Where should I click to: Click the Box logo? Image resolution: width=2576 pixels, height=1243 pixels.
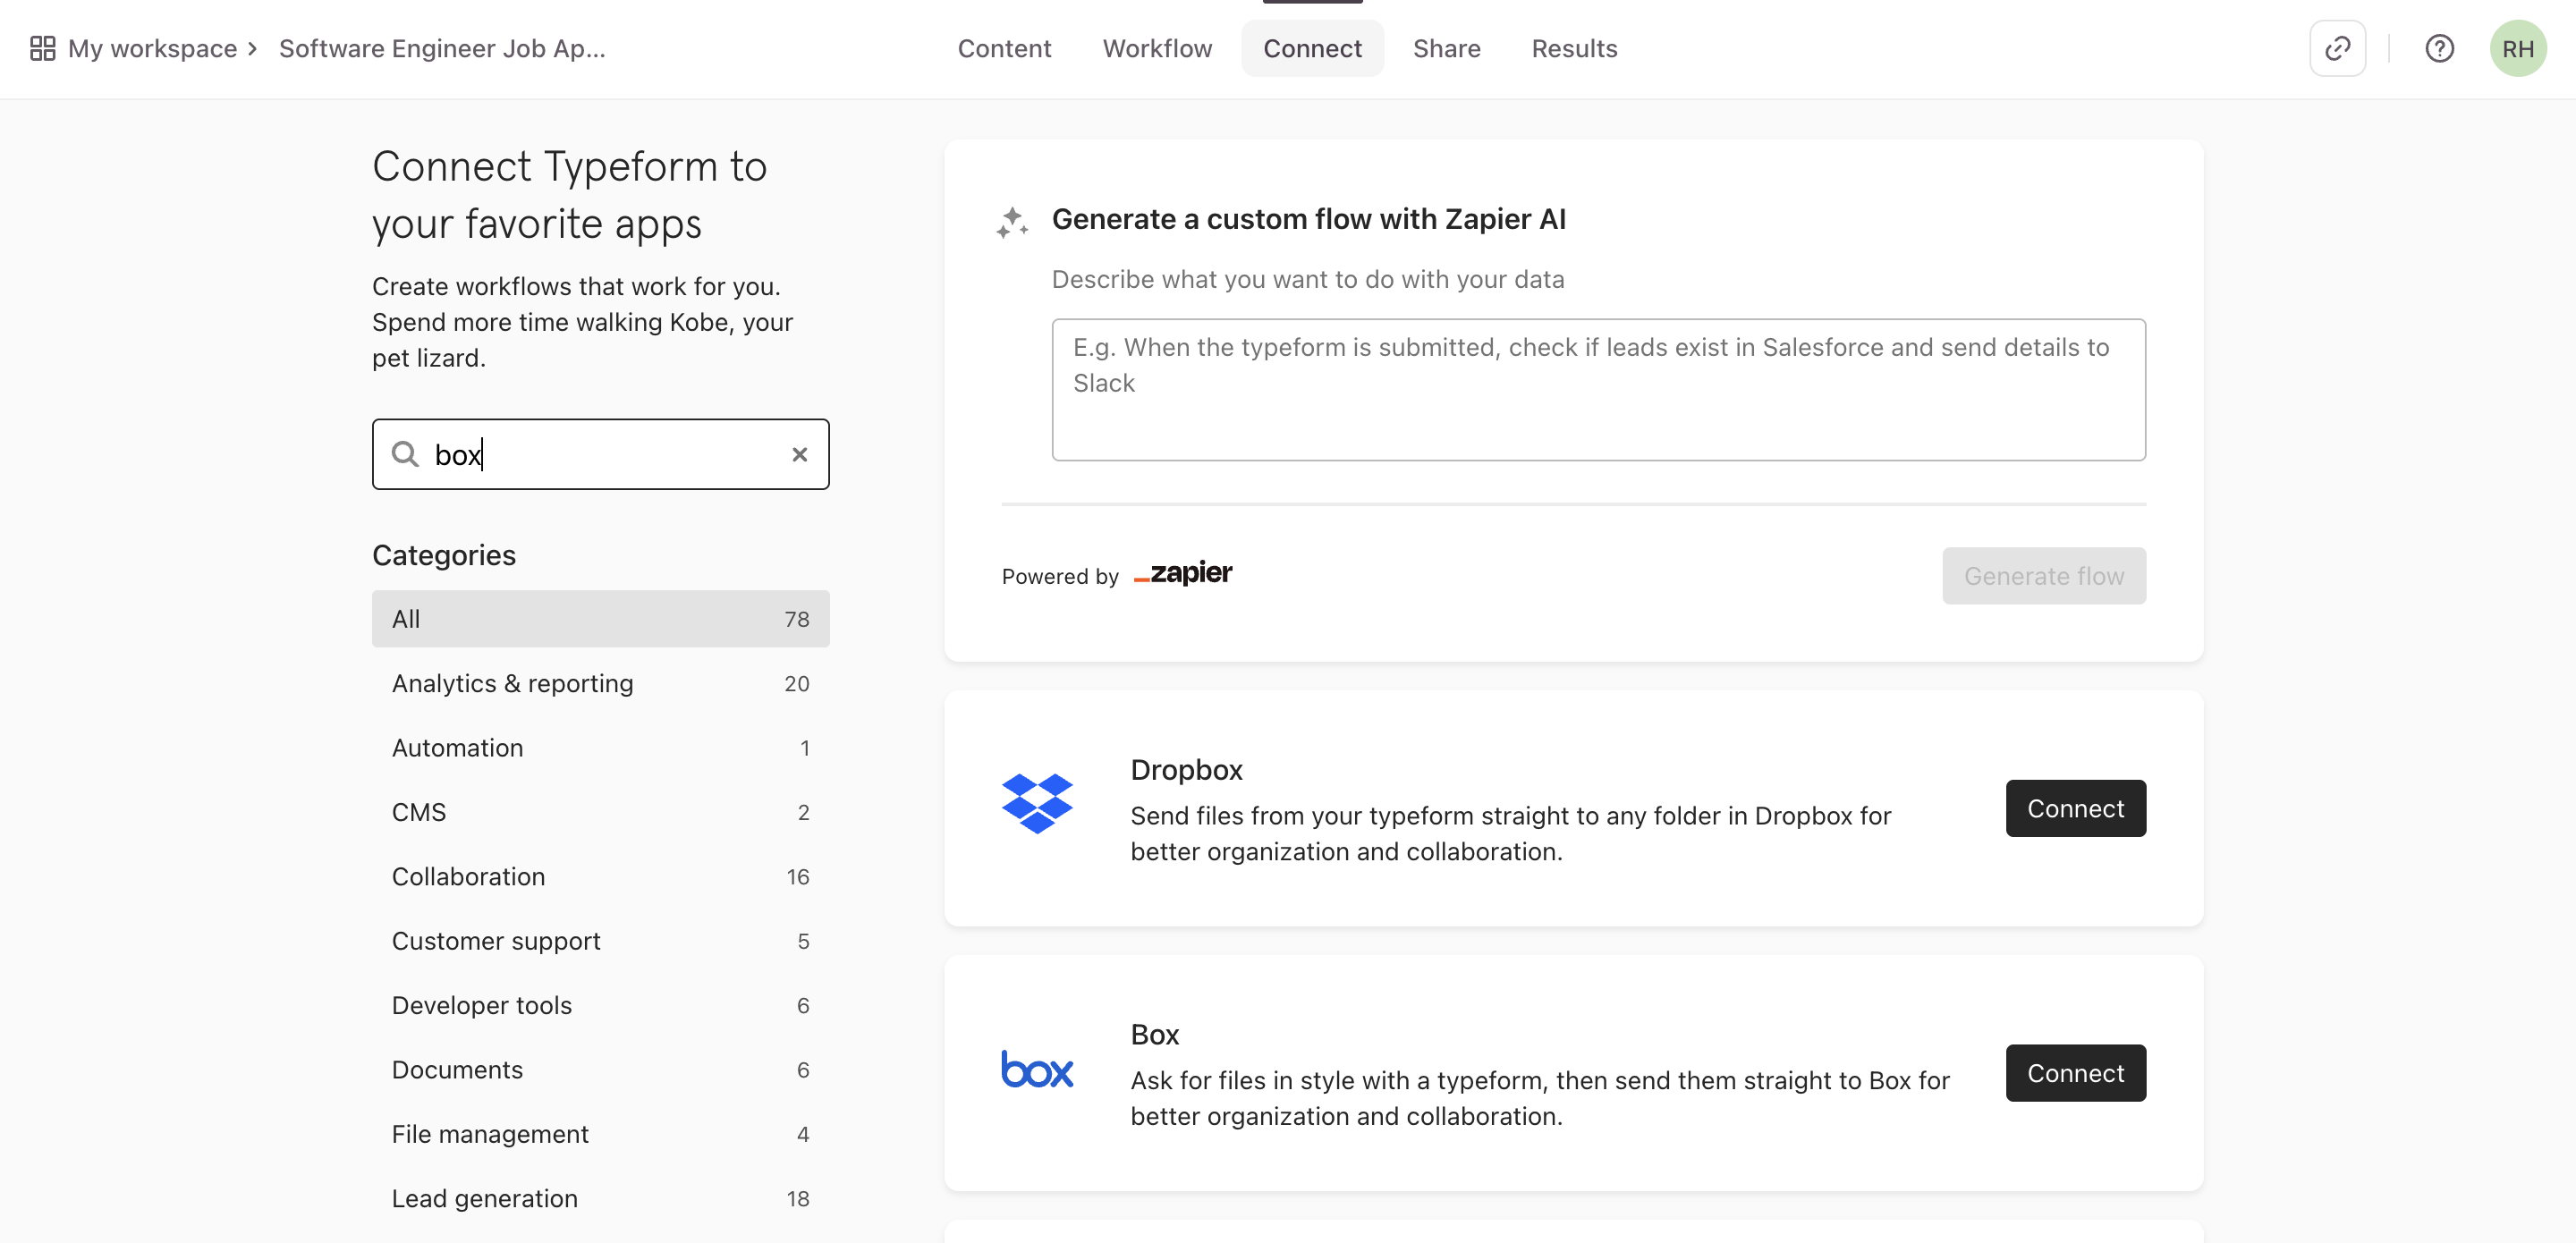pos(1037,1069)
